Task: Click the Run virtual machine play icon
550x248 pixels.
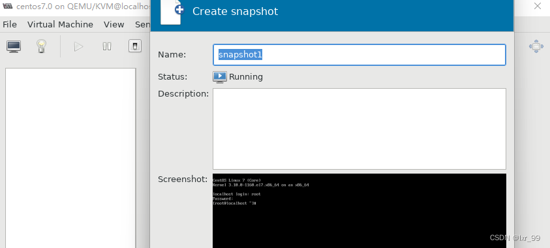Action: [78, 46]
